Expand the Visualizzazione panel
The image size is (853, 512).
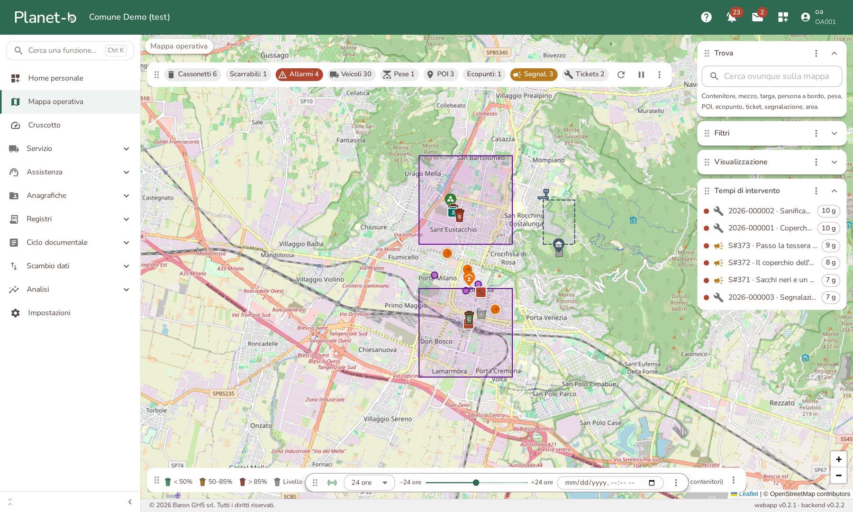click(834, 162)
